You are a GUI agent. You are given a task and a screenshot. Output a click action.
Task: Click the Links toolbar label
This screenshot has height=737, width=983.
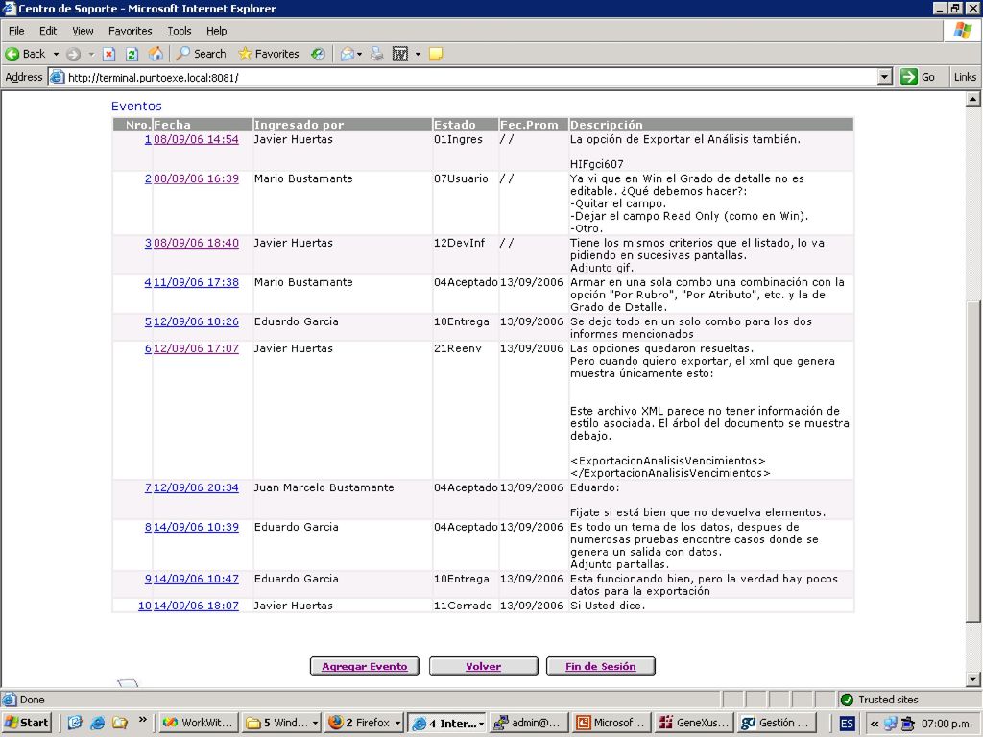click(965, 77)
